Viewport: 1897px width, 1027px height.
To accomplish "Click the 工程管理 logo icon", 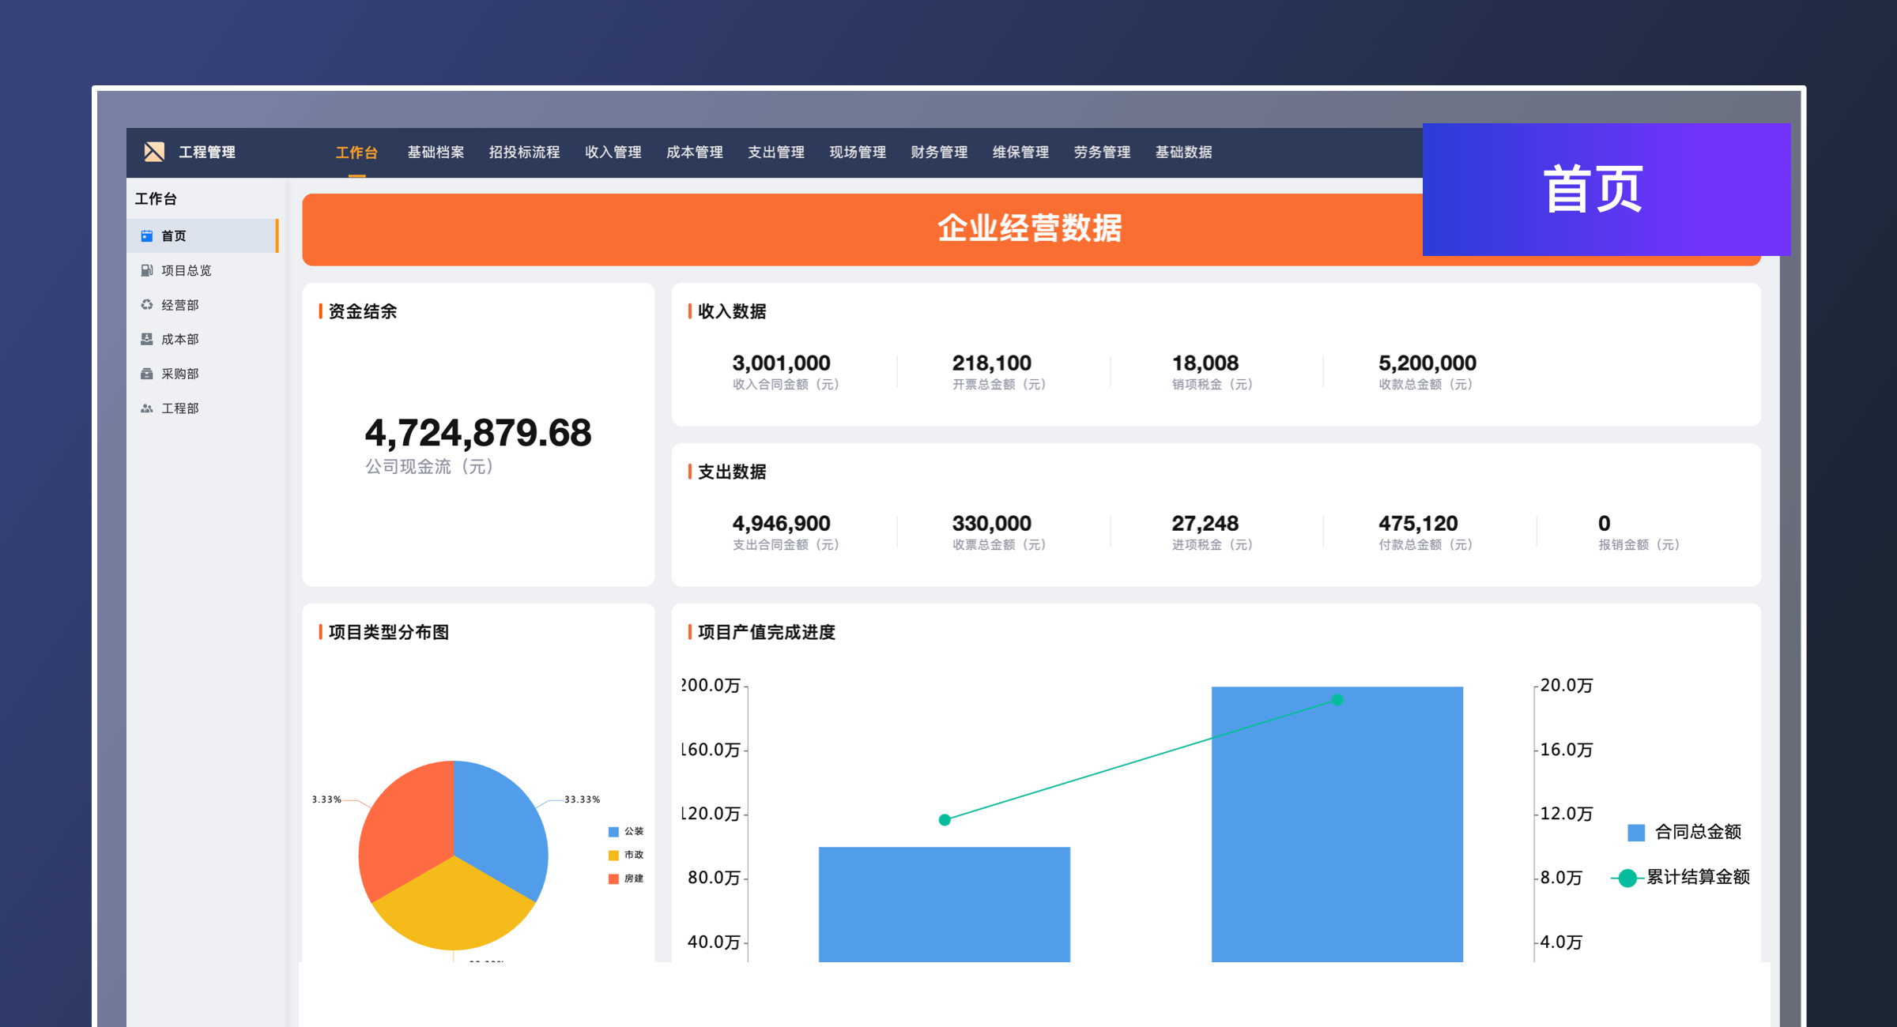I will [x=154, y=152].
